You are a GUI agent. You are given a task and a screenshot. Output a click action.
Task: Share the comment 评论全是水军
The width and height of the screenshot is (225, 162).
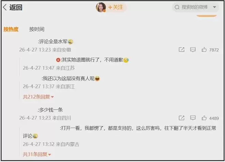(x=181, y=50)
